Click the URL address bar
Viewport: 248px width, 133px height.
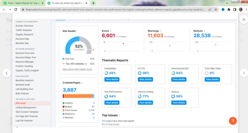click(x=116, y=9)
